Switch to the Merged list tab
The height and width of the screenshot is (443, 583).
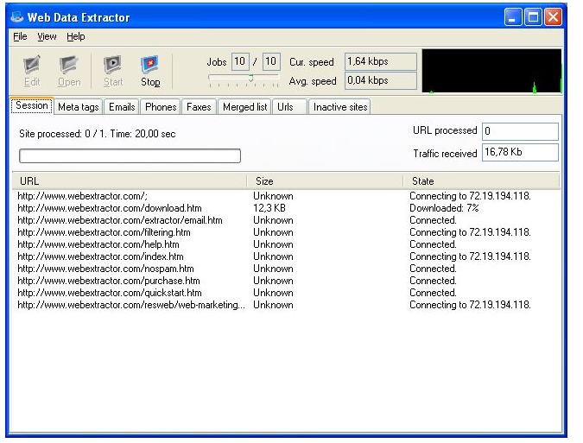(x=244, y=107)
